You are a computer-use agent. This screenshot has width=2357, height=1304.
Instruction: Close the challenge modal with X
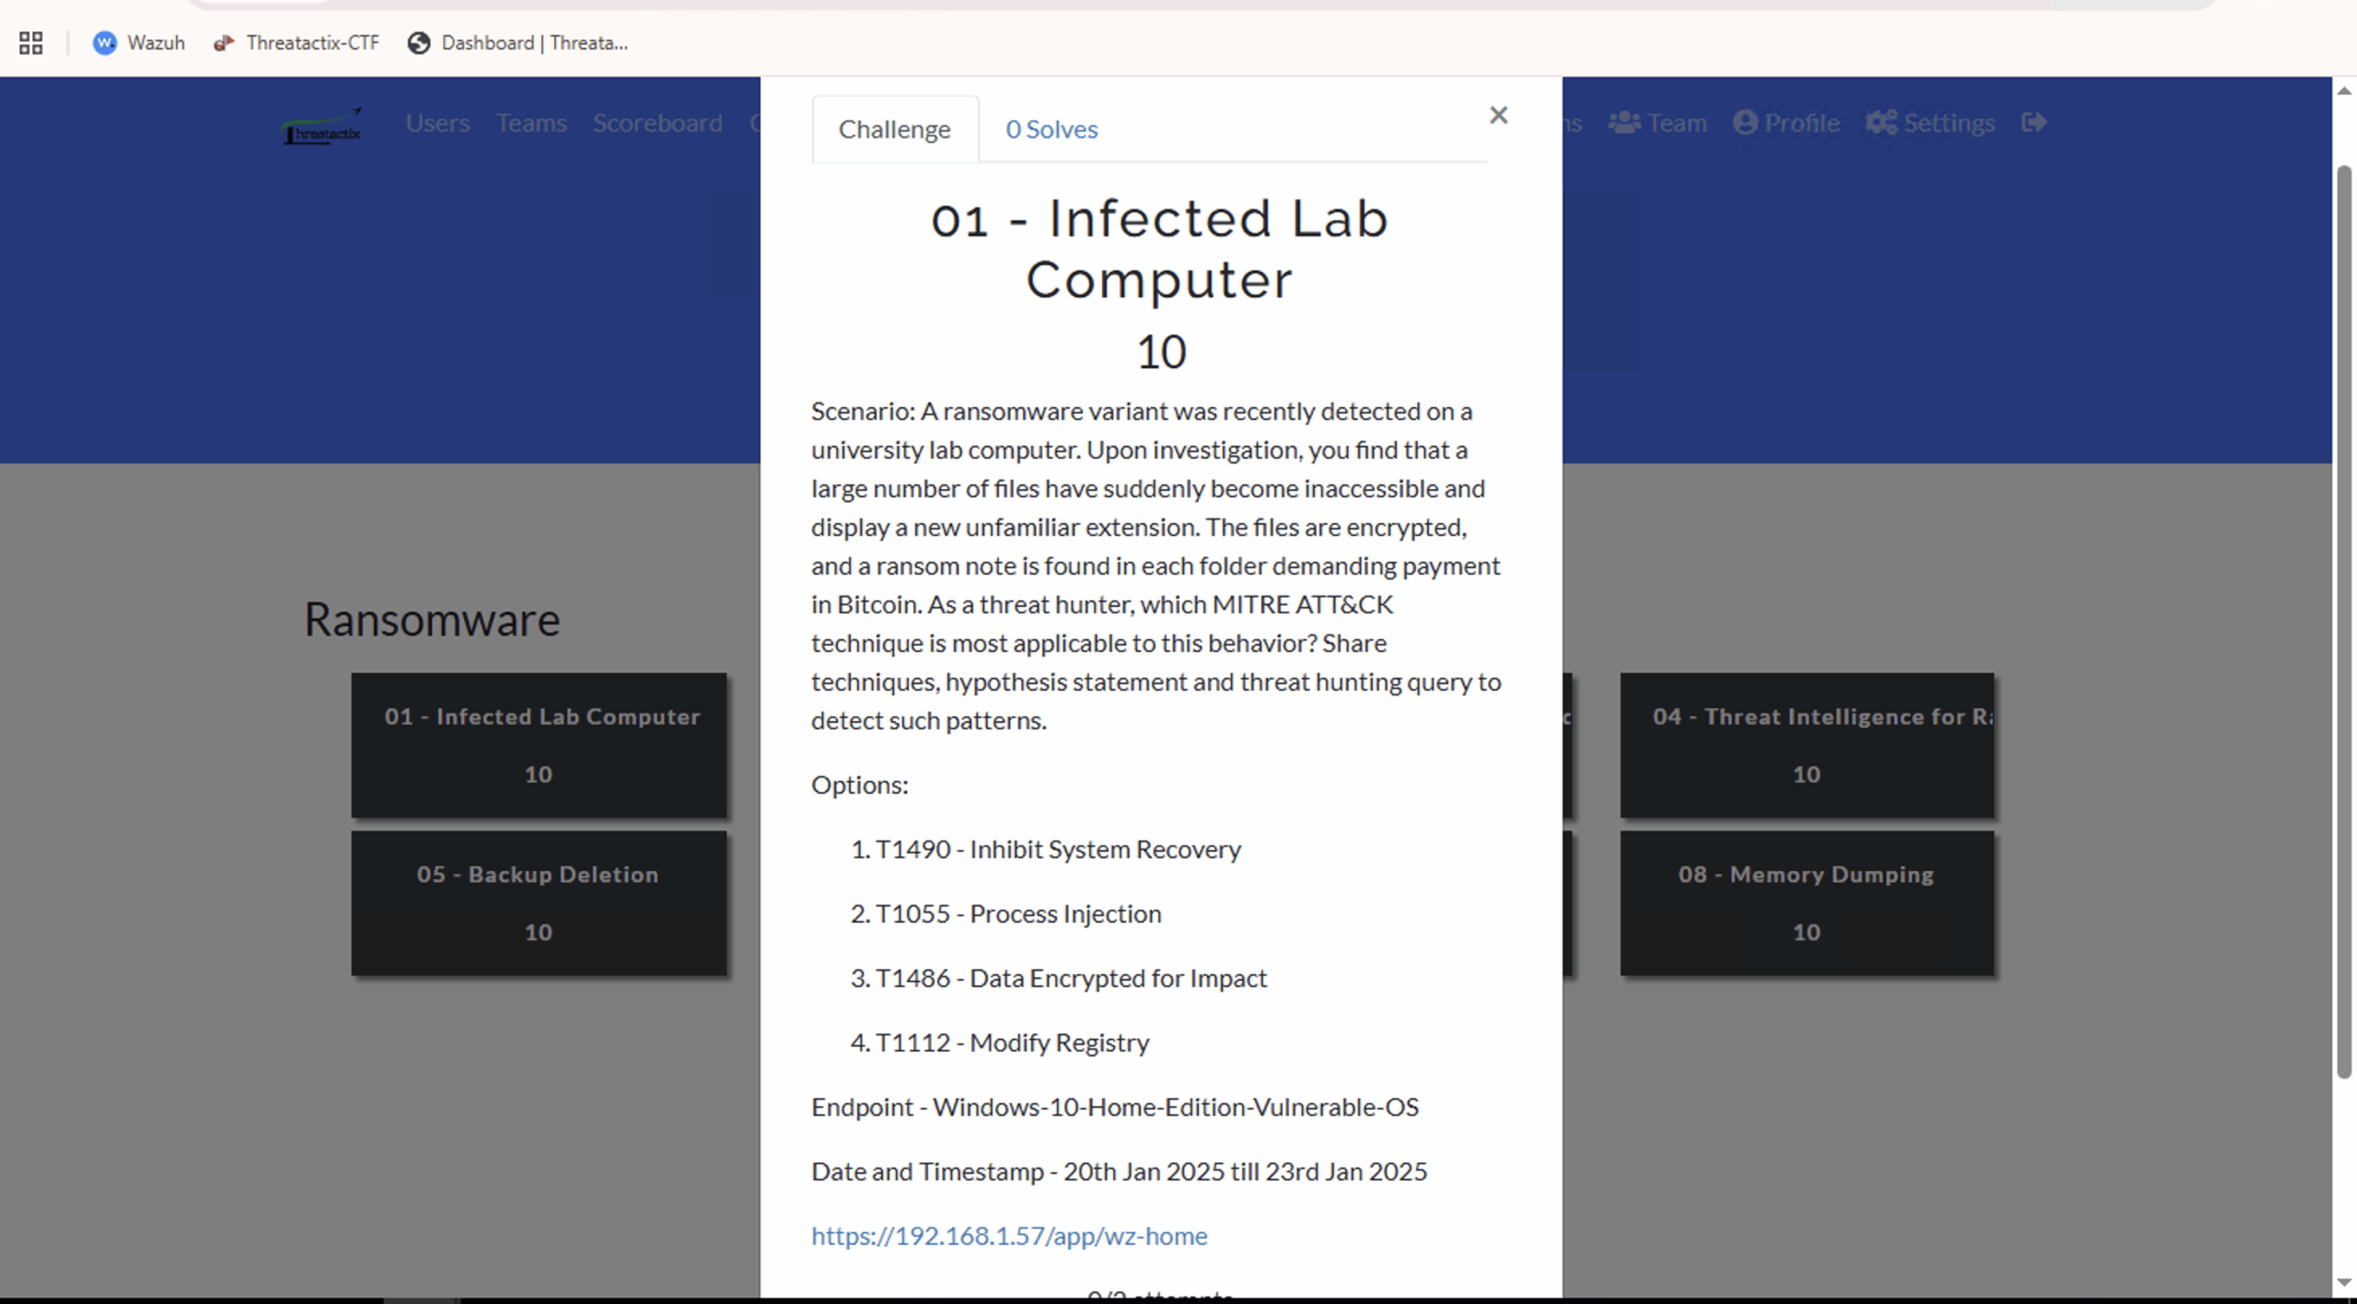click(x=1498, y=115)
